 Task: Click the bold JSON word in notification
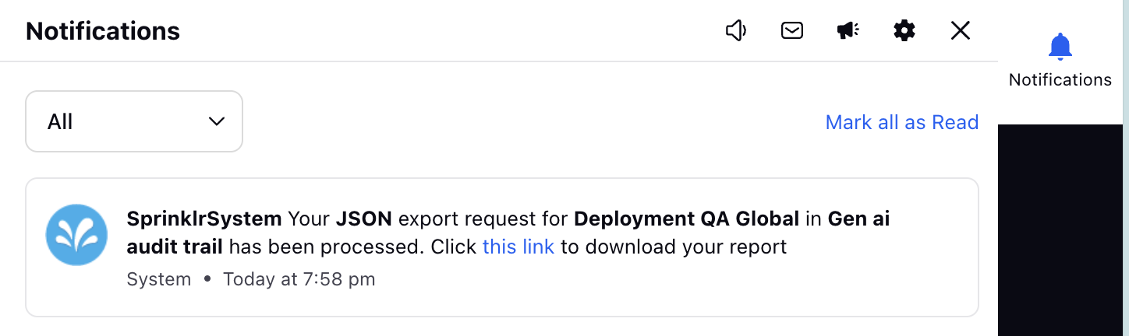pyautogui.click(x=364, y=219)
